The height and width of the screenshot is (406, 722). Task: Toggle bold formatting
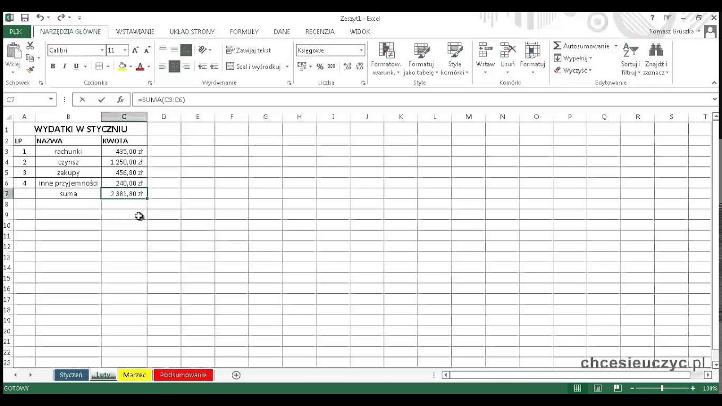pyautogui.click(x=53, y=67)
